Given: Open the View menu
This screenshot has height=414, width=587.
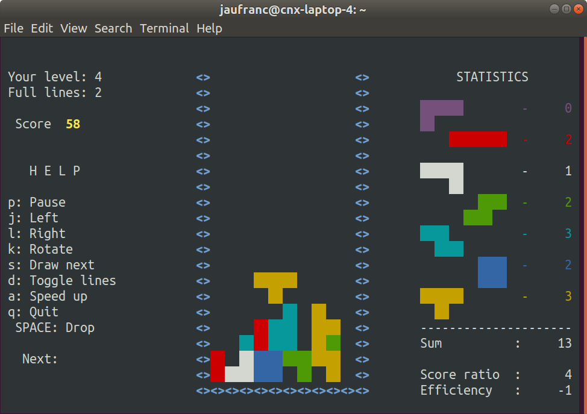Looking at the screenshot, I should [x=74, y=28].
